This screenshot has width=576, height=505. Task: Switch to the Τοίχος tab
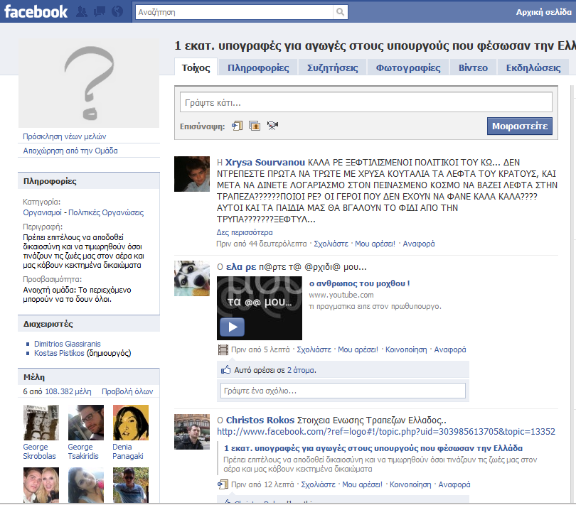[x=196, y=68]
